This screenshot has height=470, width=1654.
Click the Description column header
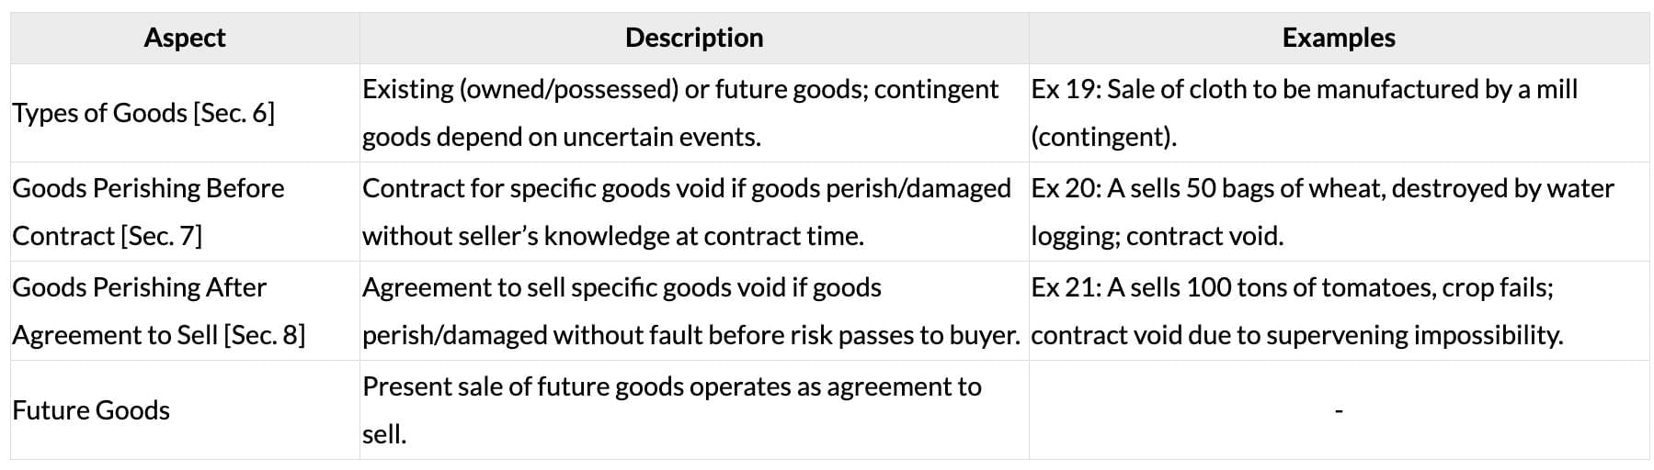[x=694, y=38]
